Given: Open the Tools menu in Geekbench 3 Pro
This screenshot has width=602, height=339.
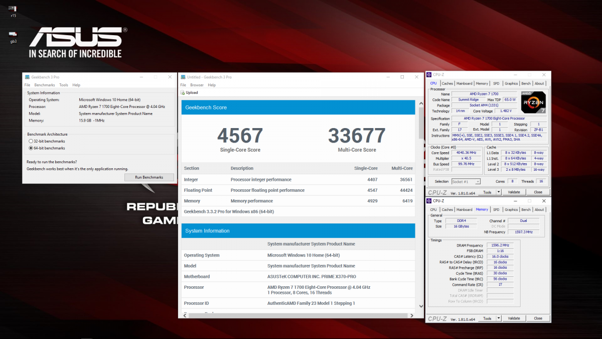Looking at the screenshot, I should tap(64, 85).
